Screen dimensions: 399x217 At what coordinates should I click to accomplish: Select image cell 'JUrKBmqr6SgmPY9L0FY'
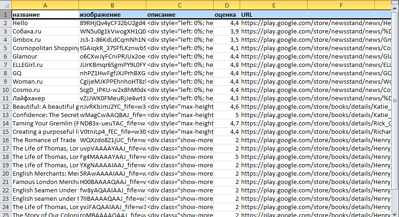(x=112, y=65)
